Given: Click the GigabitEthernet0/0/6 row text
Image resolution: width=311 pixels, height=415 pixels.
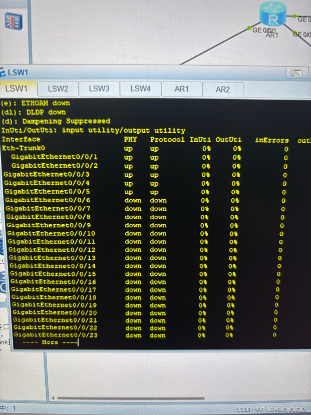Looking at the screenshot, I should (48, 200).
